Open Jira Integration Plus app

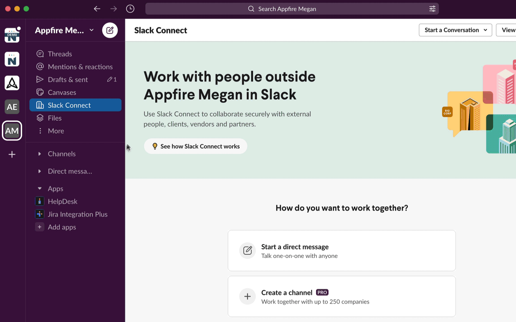[x=75, y=214]
